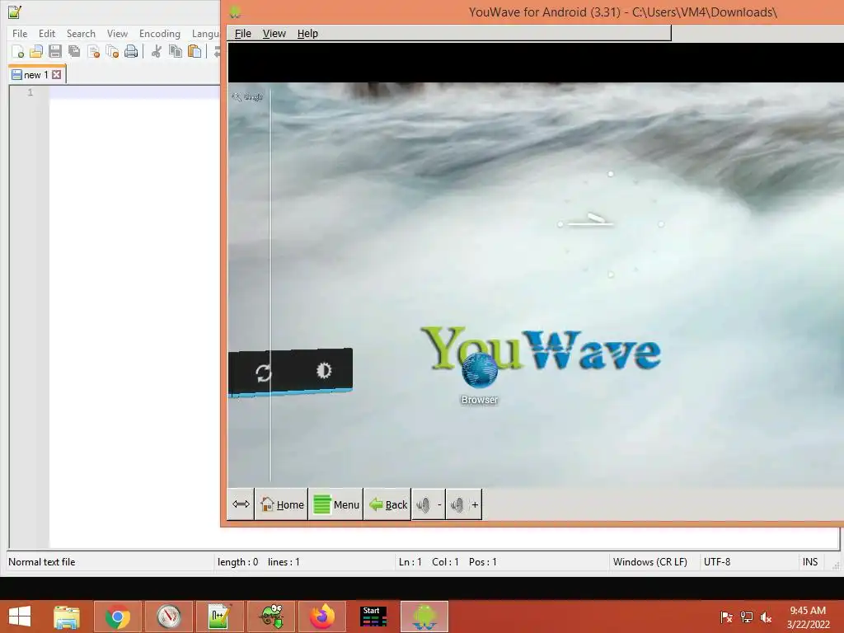Click the 'Normal text file' status entry
The image size is (844, 633).
point(41,562)
